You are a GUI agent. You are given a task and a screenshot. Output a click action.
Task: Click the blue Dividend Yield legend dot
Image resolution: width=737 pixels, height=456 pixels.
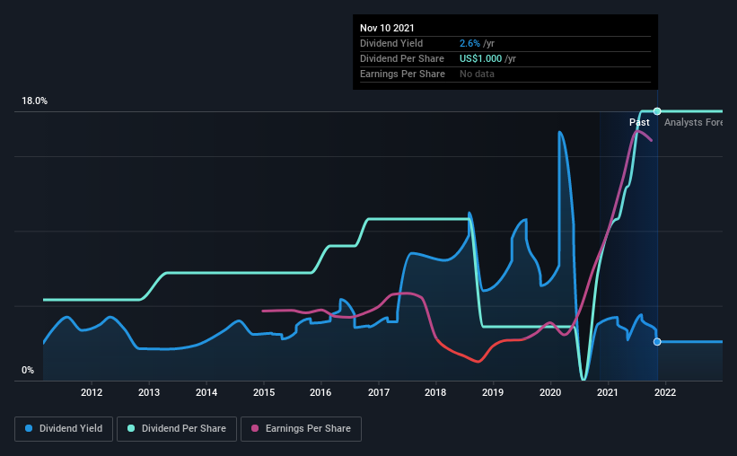click(28, 429)
